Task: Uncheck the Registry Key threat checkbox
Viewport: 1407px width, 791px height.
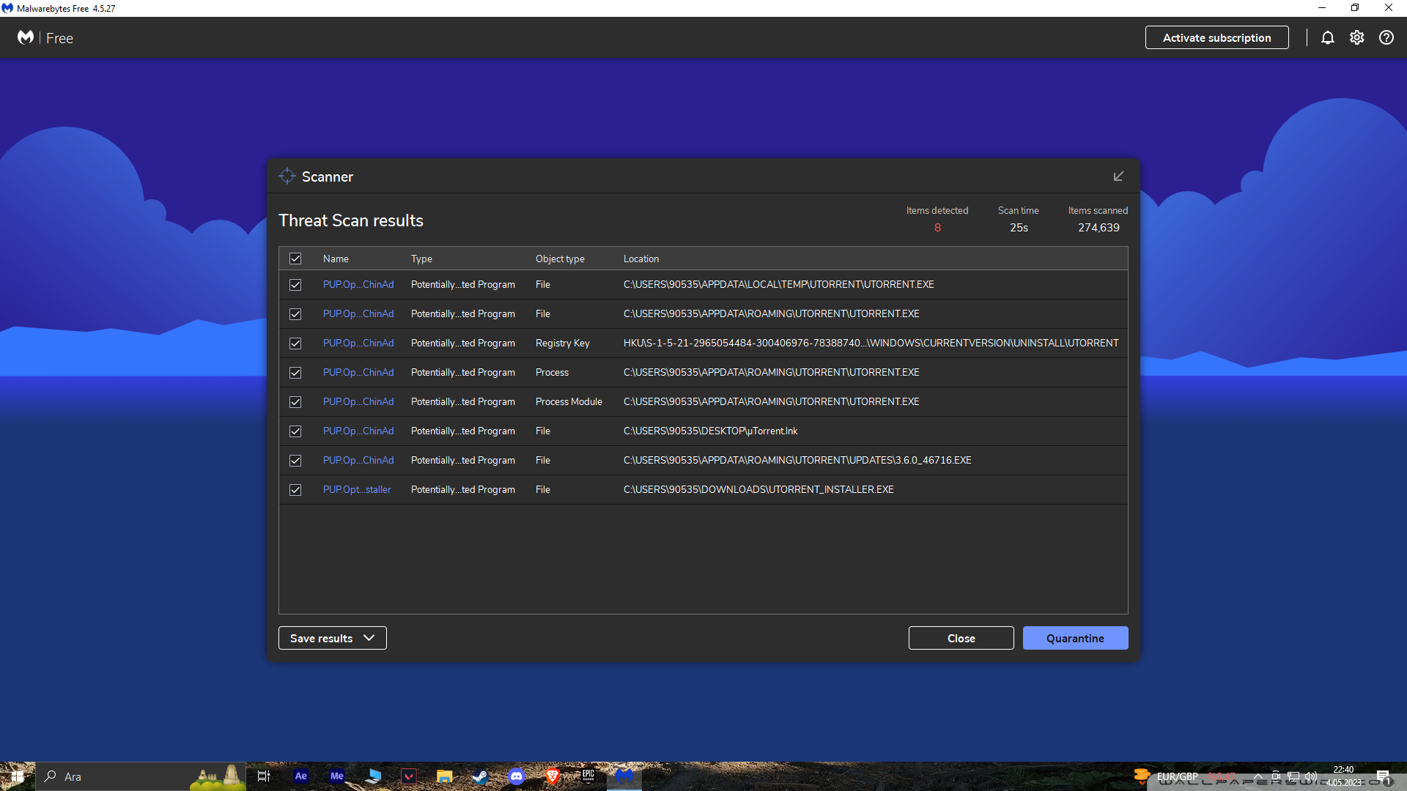Action: (295, 343)
